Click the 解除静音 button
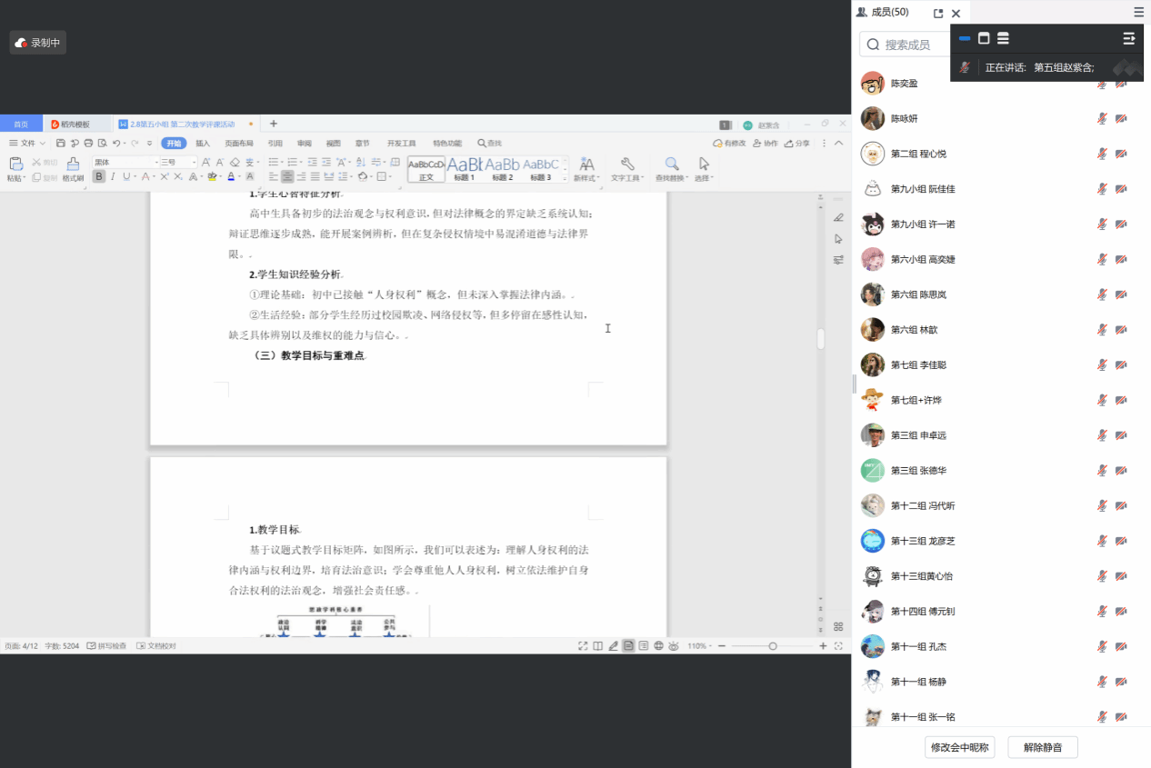1151x768 pixels. [1042, 747]
